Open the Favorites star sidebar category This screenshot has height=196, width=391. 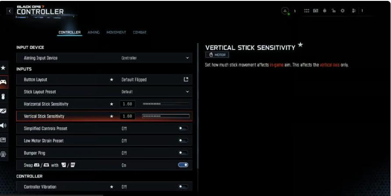[3, 68]
